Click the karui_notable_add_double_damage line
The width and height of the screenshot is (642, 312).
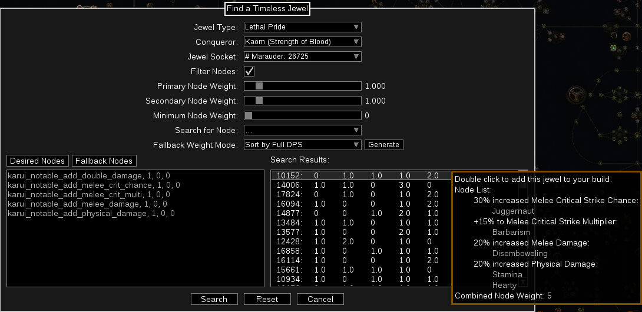click(89, 175)
